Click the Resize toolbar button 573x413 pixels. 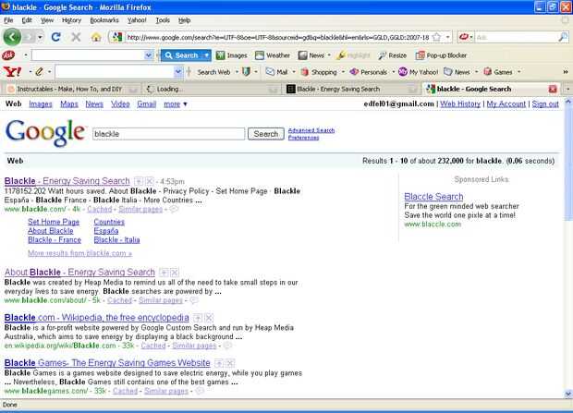tap(393, 55)
